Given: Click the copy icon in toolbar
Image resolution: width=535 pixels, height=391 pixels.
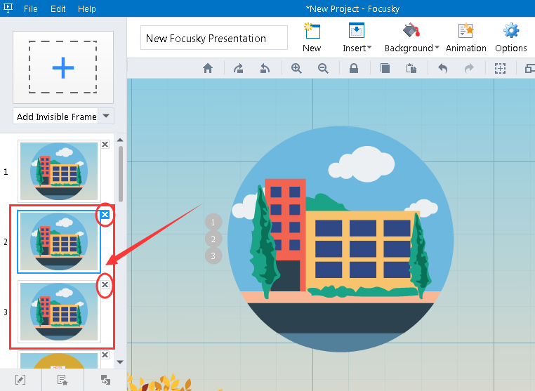Looking at the screenshot, I should [x=385, y=68].
